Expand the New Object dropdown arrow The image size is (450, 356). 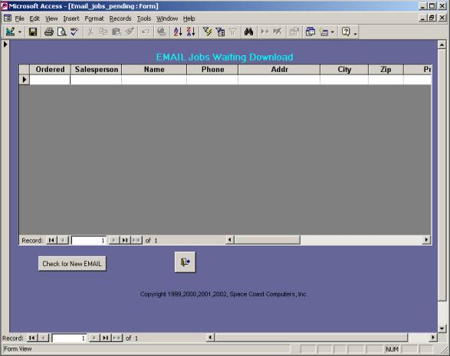point(333,32)
